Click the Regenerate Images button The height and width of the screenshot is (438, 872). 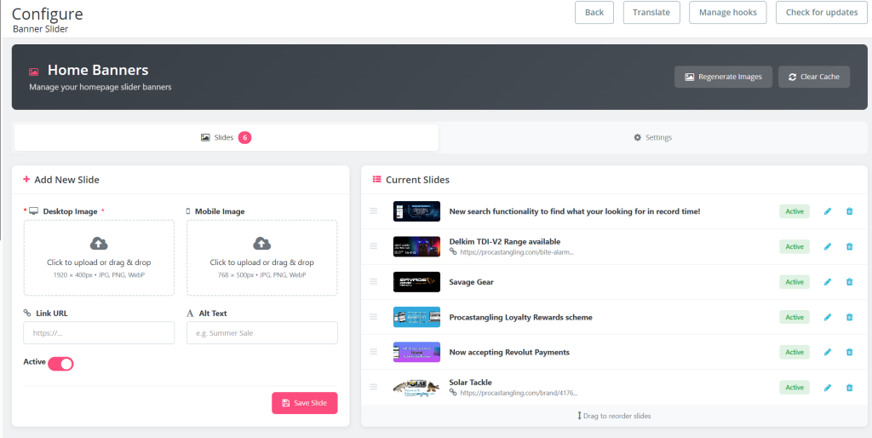click(x=724, y=77)
